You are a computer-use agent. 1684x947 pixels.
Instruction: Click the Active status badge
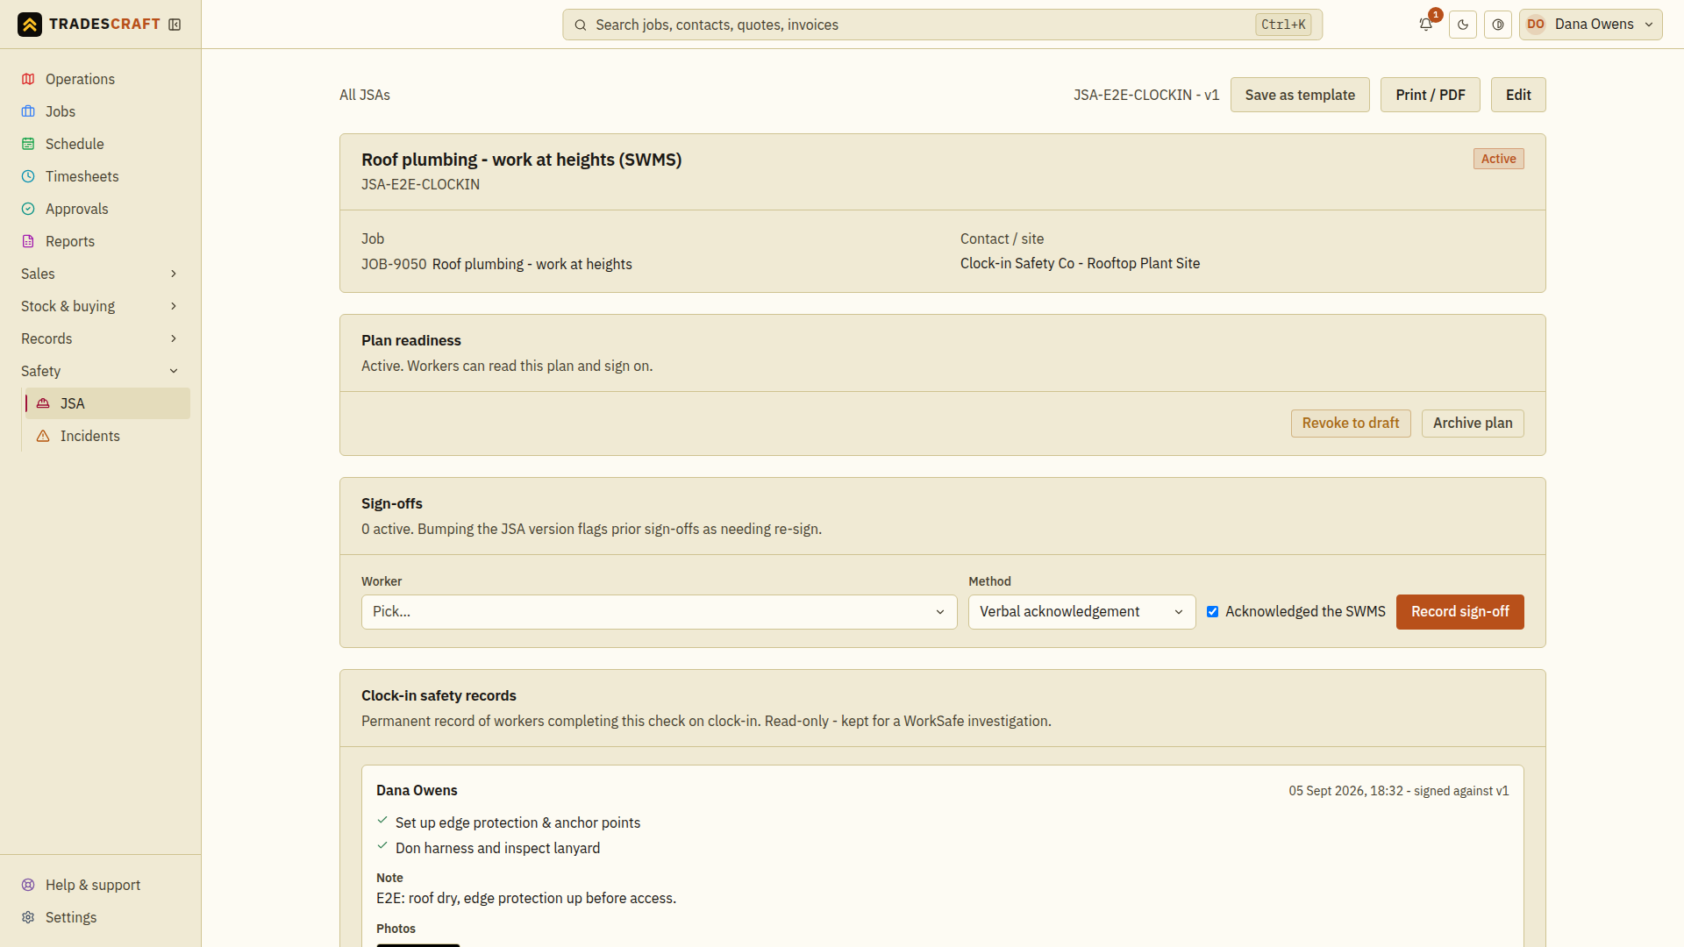pos(1499,159)
